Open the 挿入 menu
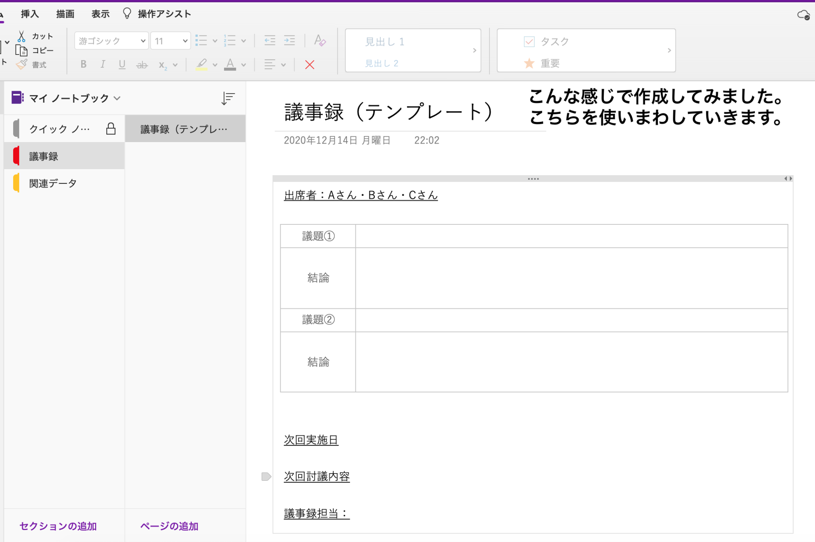The width and height of the screenshot is (815, 542). (x=30, y=14)
